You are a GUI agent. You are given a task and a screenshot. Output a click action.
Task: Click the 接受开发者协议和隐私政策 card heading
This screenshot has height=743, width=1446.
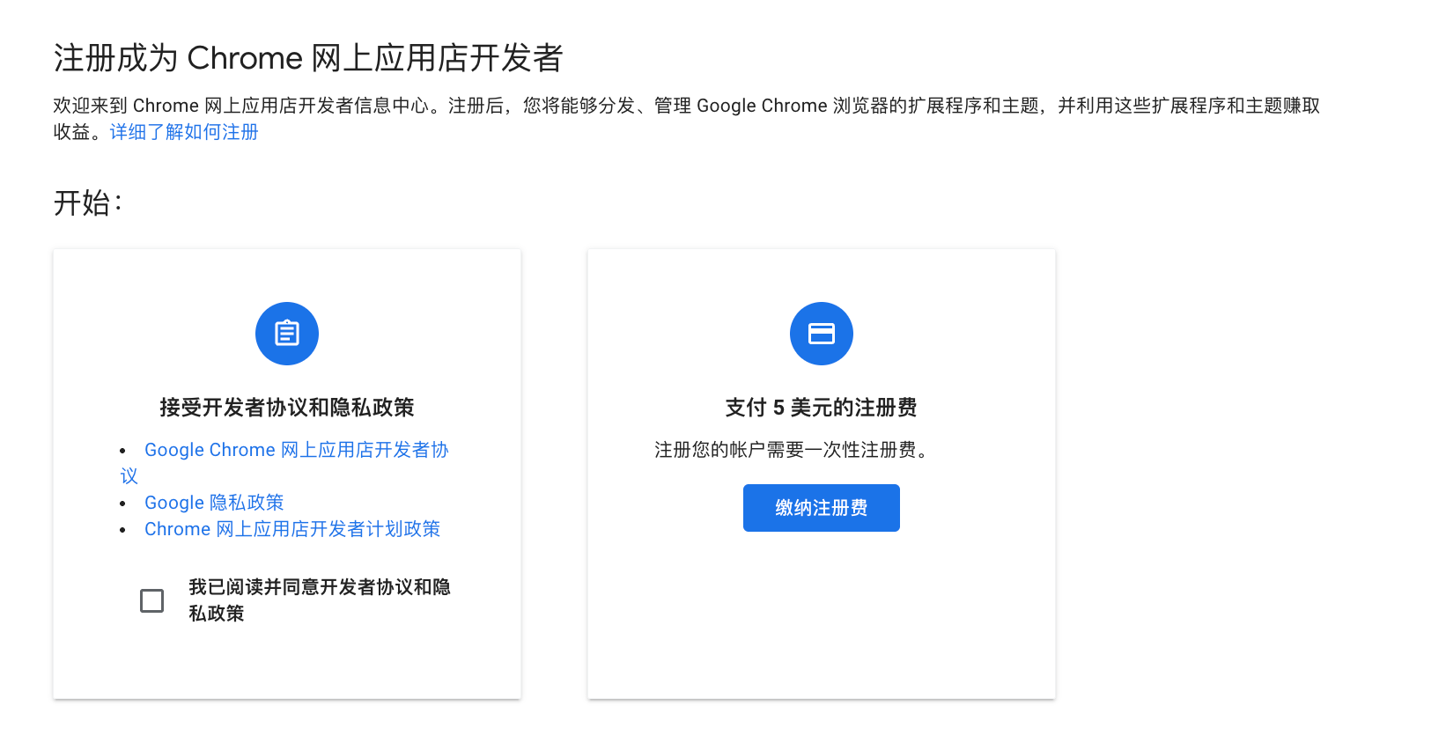point(287,408)
